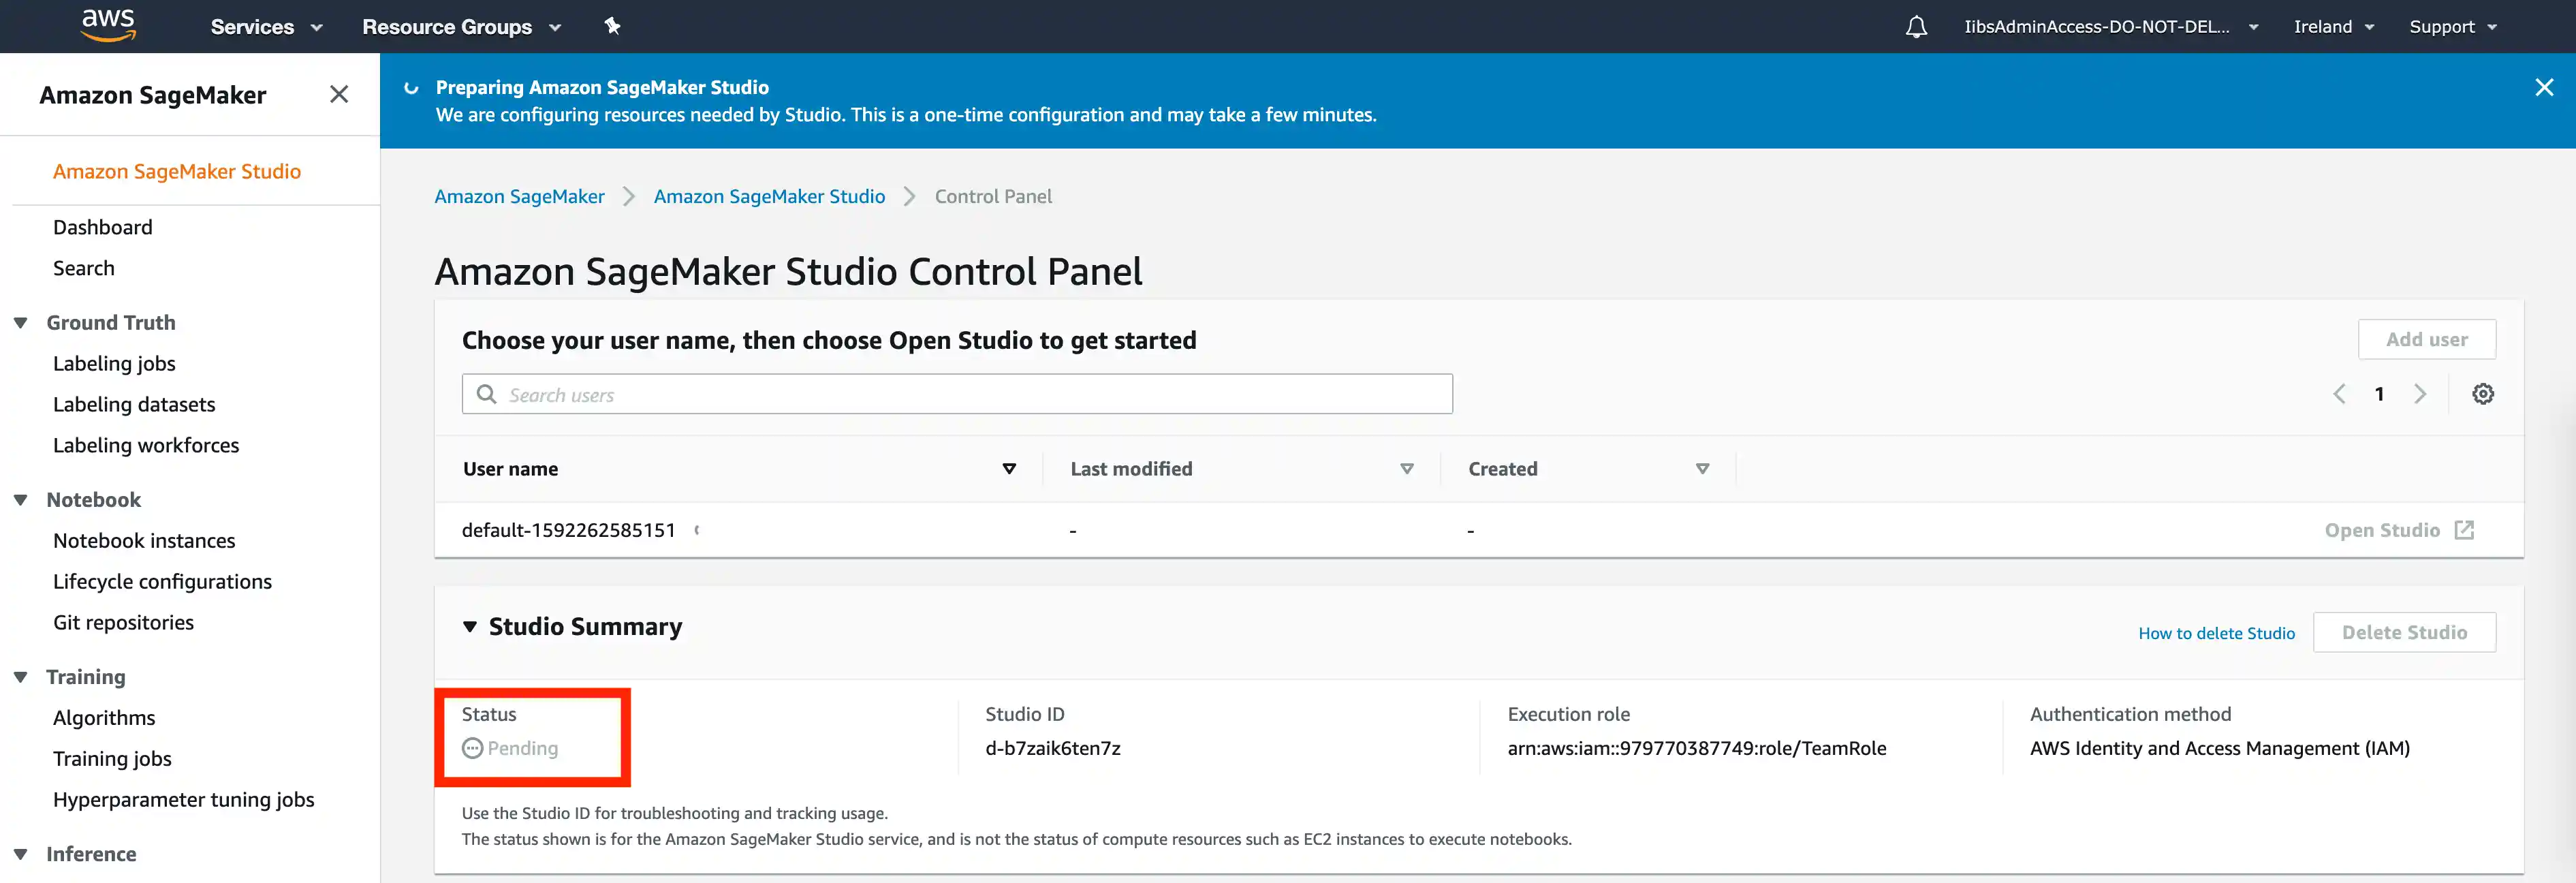Click the pin shortcut icon in navbar

pyautogui.click(x=612, y=26)
